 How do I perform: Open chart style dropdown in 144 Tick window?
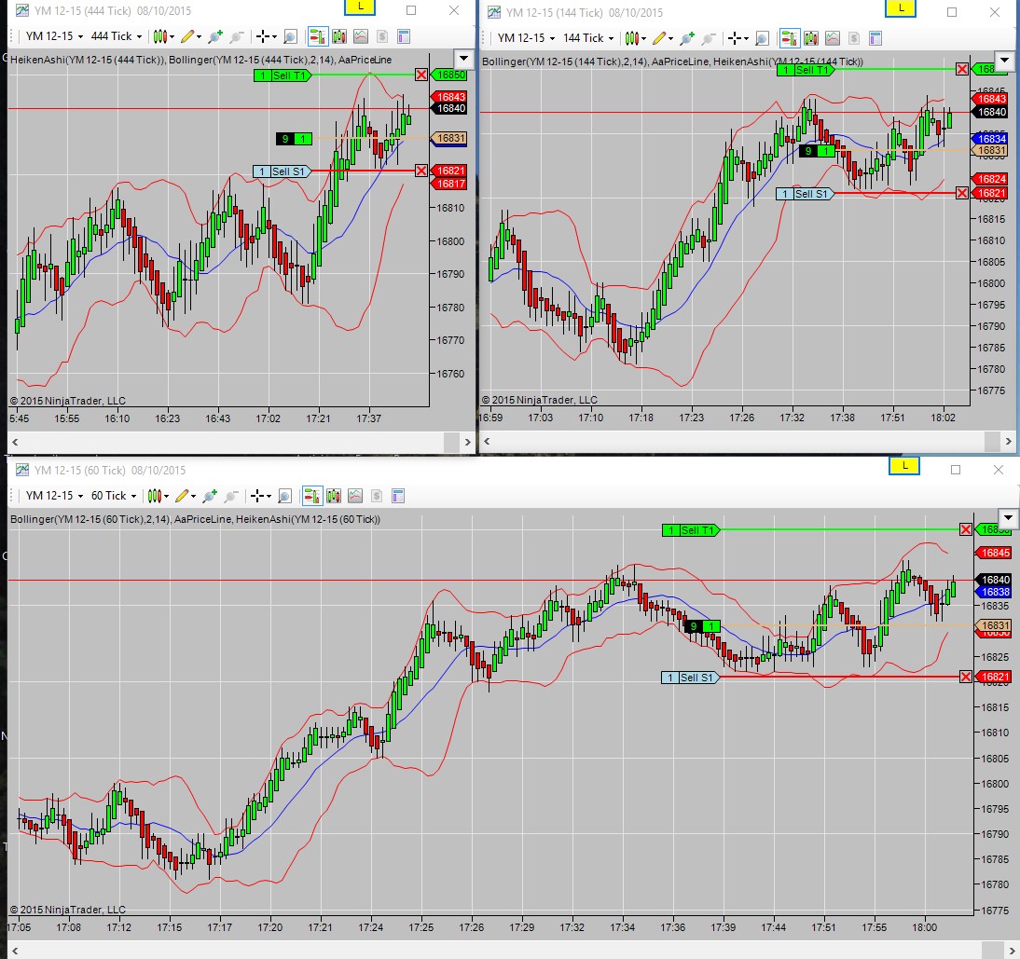pyautogui.click(x=635, y=38)
